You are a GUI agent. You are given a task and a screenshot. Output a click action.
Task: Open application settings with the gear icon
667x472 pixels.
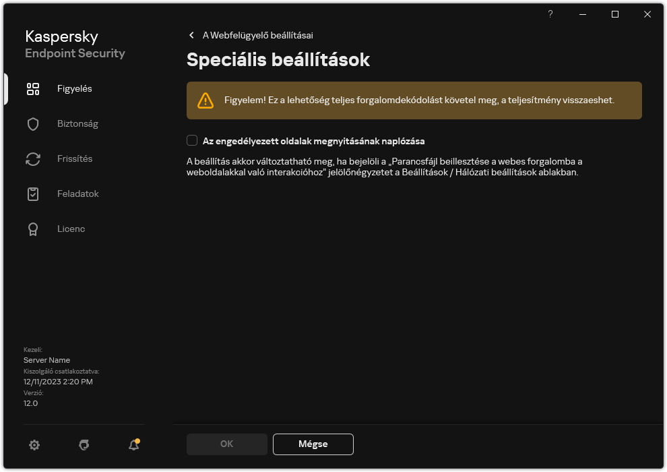[x=34, y=445]
